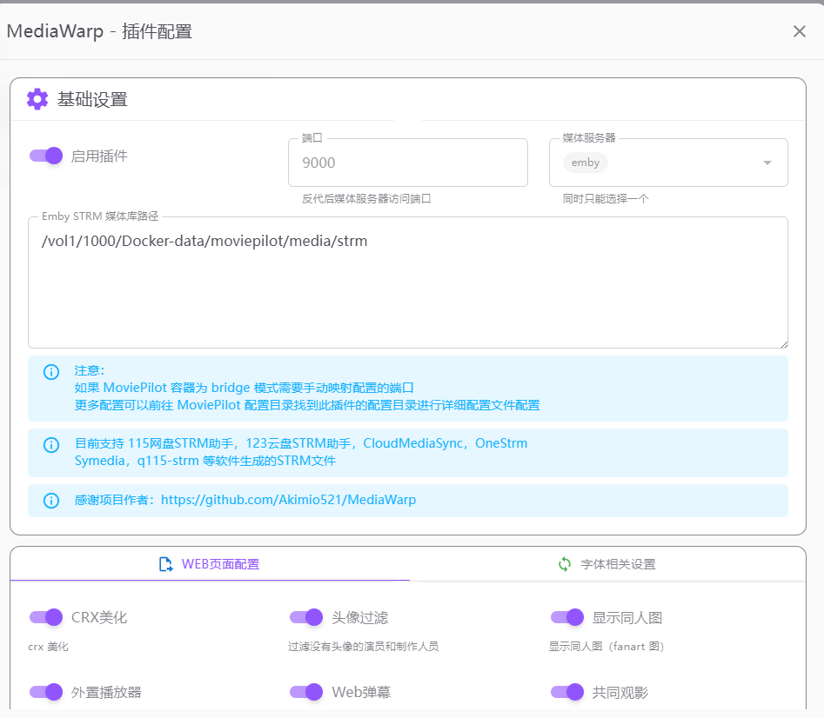Switch off 显示同人图 toggle
Image resolution: width=824 pixels, height=718 pixels.
(x=567, y=618)
